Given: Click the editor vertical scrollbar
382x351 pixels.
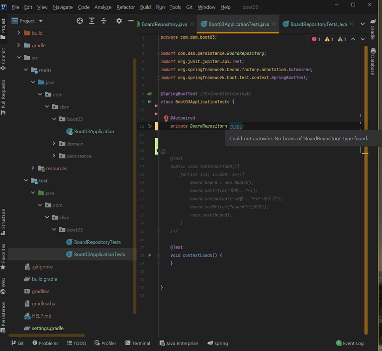Looking at the screenshot, I should (366, 190).
